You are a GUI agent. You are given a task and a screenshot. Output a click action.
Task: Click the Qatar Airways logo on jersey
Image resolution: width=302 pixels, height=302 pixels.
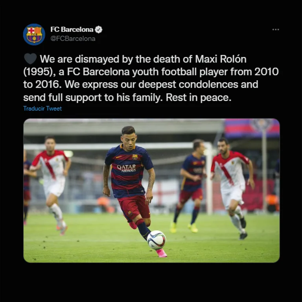[127, 168]
